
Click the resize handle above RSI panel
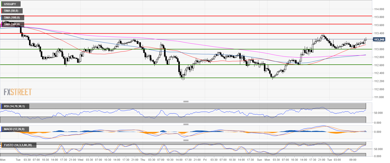[186, 101]
